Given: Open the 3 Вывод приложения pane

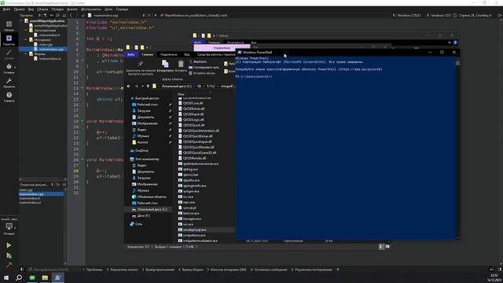Looking at the screenshot, I should pyautogui.click(x=158, y=270).
